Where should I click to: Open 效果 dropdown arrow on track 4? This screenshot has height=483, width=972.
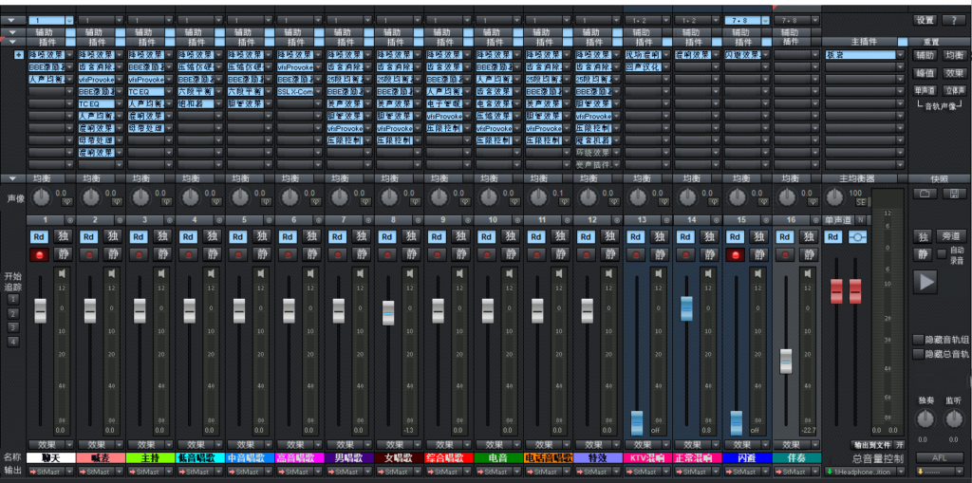pos(218,444)
